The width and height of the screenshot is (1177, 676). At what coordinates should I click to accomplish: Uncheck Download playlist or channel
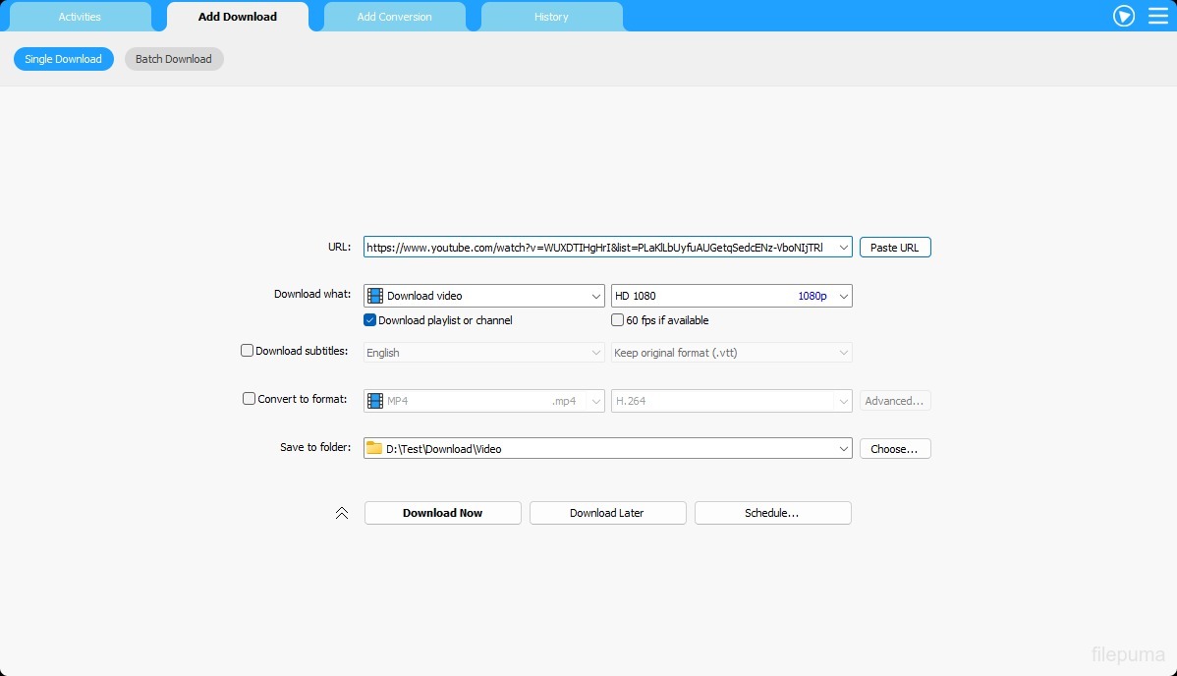click(370, 320)
